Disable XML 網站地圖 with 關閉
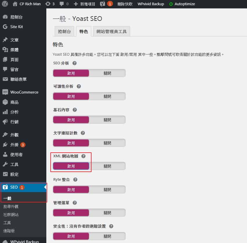Screen dimensions: 247x243 (x=107, y=166)
